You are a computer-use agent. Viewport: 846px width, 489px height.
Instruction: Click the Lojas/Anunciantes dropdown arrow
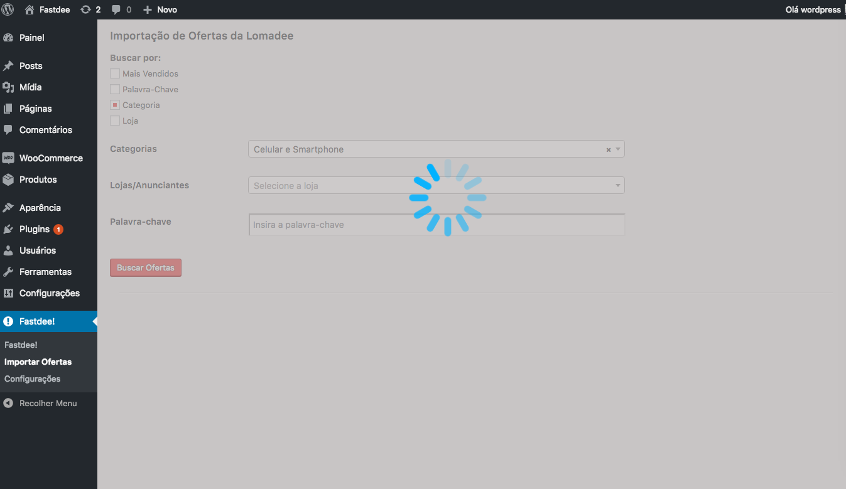(x=618, y=186)
